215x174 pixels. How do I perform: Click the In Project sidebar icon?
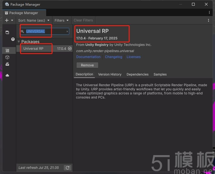pyautogui.click(x=7, y=32)
